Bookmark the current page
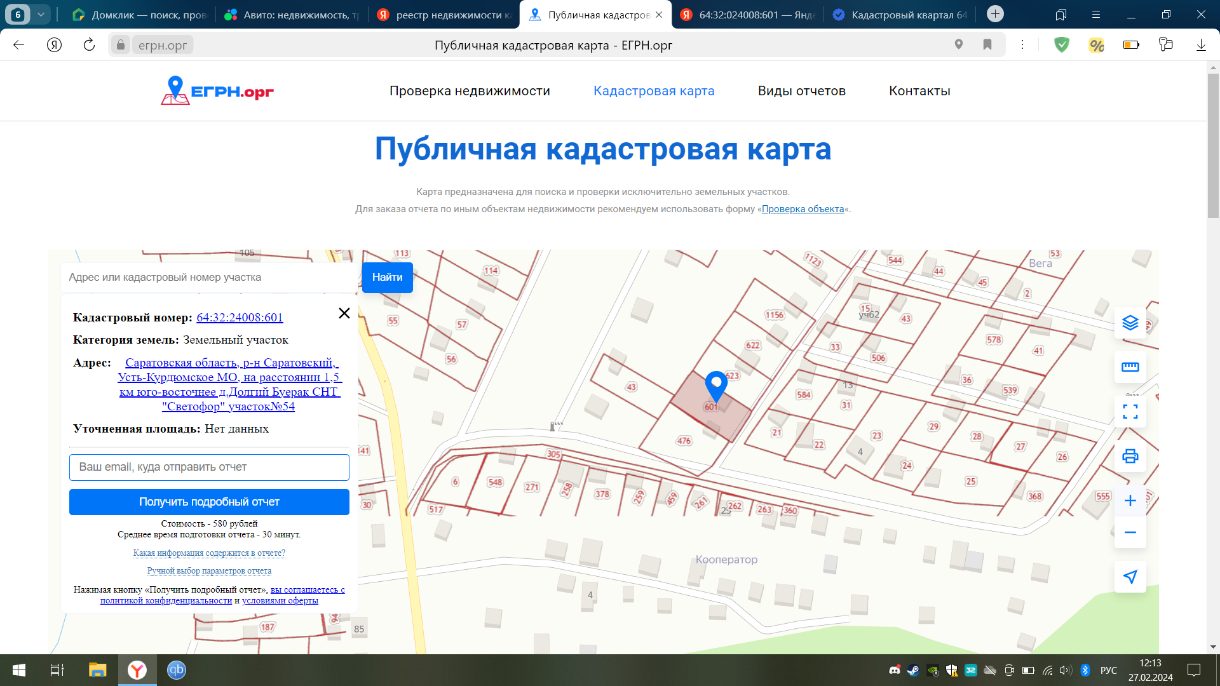Viewport: 1220px width, 686px height. coord(987,44)
